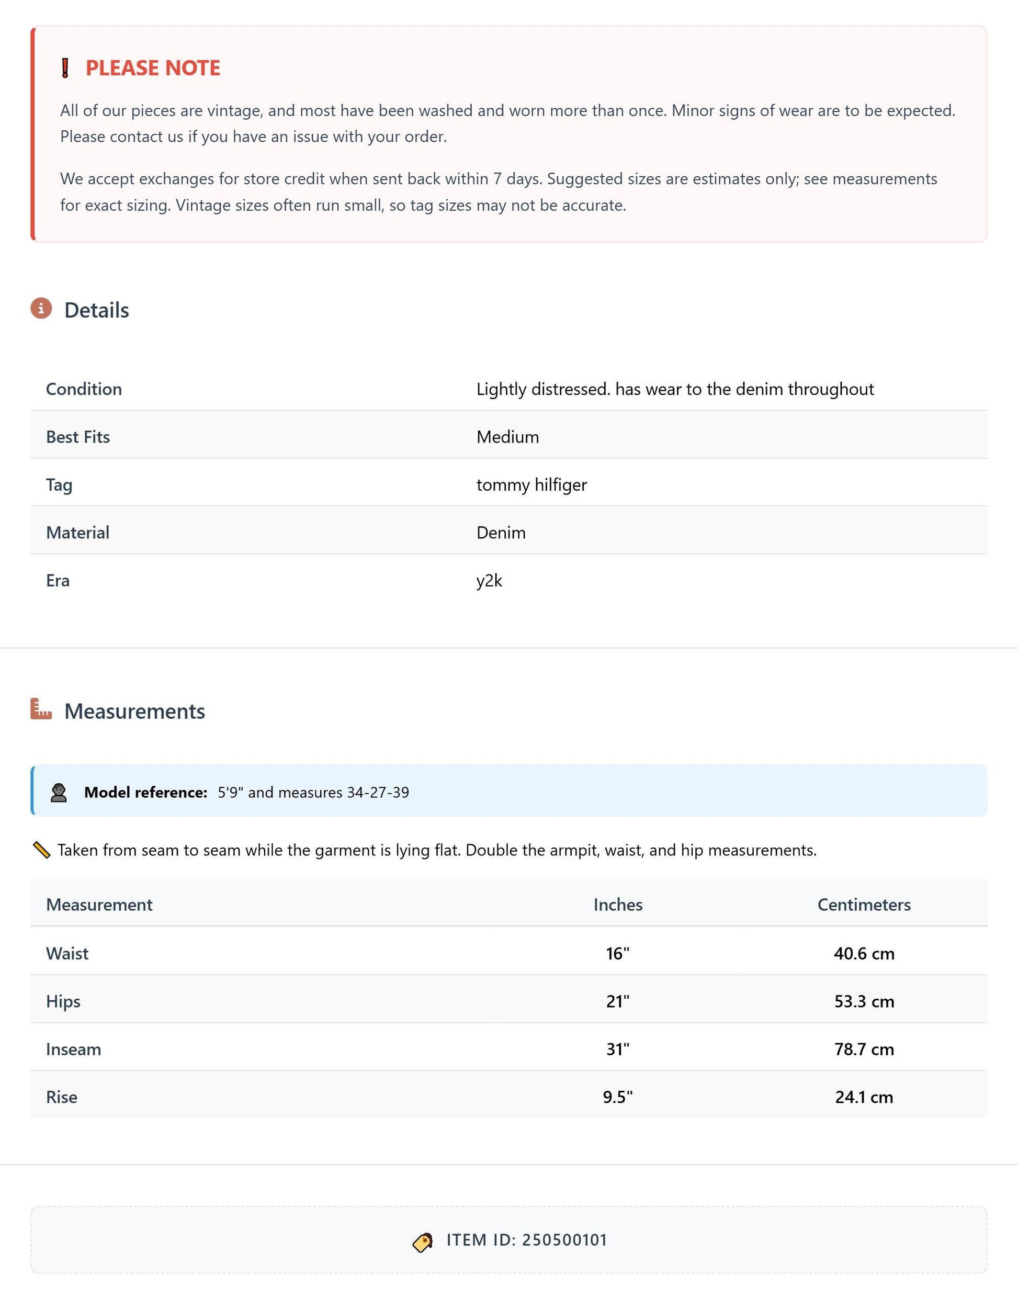The width and height of the screenshot is (1018, 1299).
Task: Select the Best Fits Medium value
Action: pyautogui.click(x=508, y=437)
